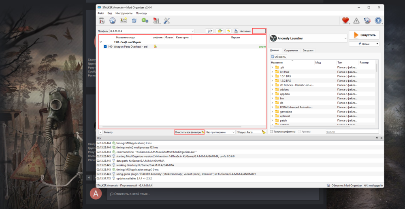Toggle the 'Архивы' checkbox
405x209 pixels.
(299, 132)
